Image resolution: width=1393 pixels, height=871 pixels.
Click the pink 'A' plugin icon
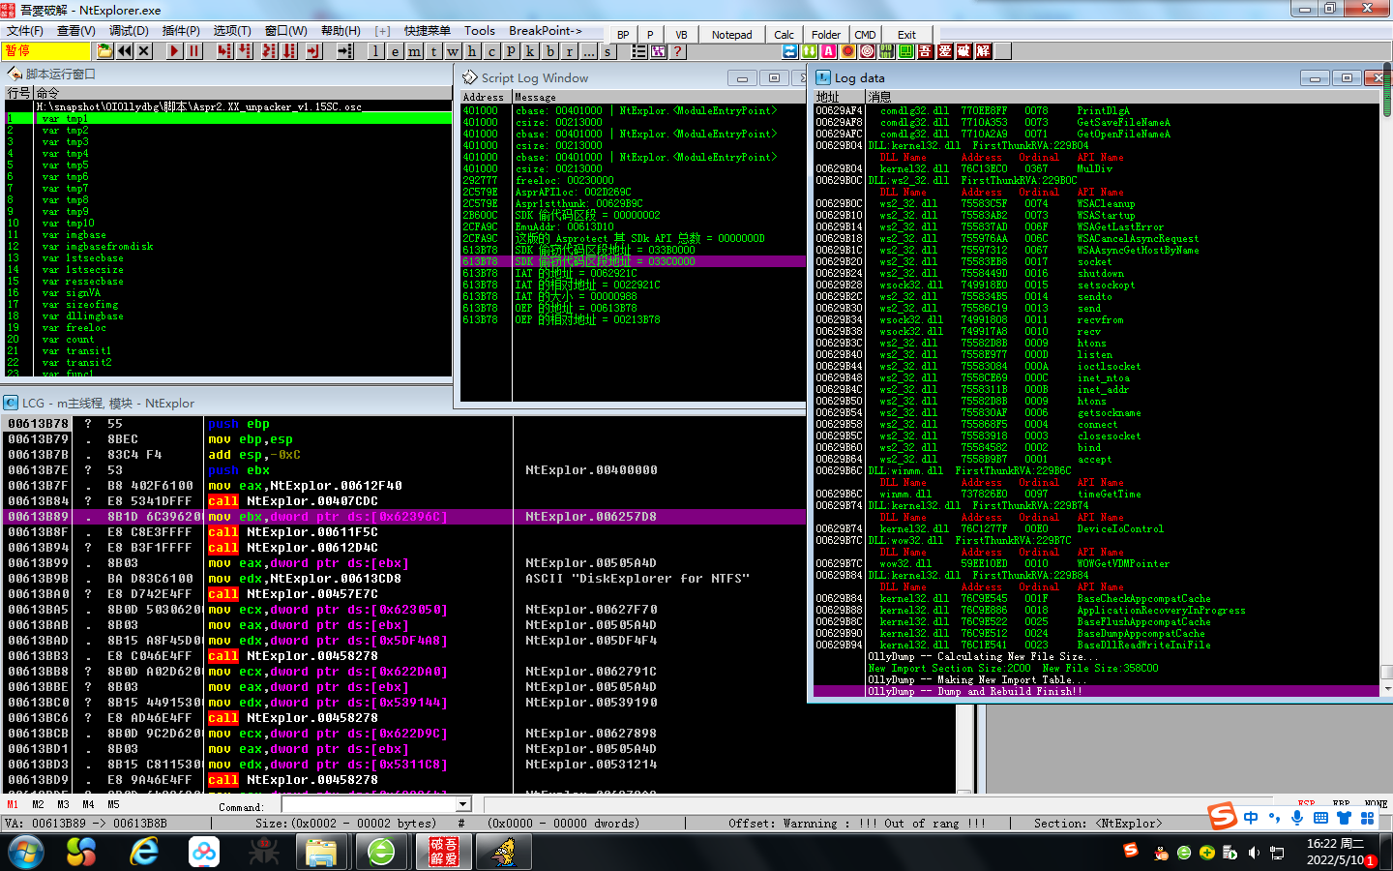(x=828, y=51)
